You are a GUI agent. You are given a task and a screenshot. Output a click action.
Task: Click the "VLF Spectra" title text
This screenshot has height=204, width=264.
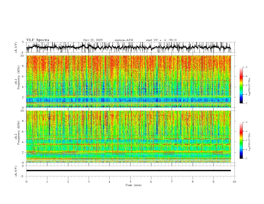tap(38, 40)
